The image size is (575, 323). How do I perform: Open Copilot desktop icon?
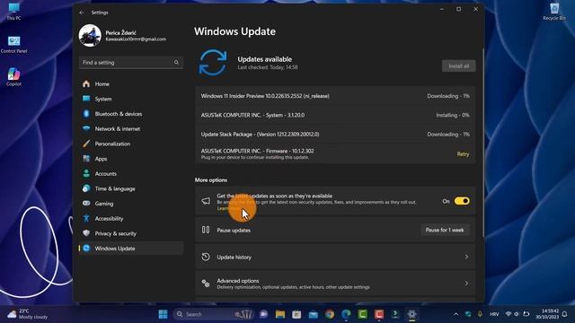pyautogui.click(x=14, y=77)
